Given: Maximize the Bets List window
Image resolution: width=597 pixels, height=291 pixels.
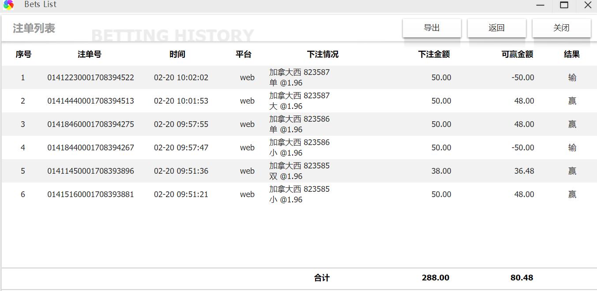Looking at the screenshot, I should 564,5.
